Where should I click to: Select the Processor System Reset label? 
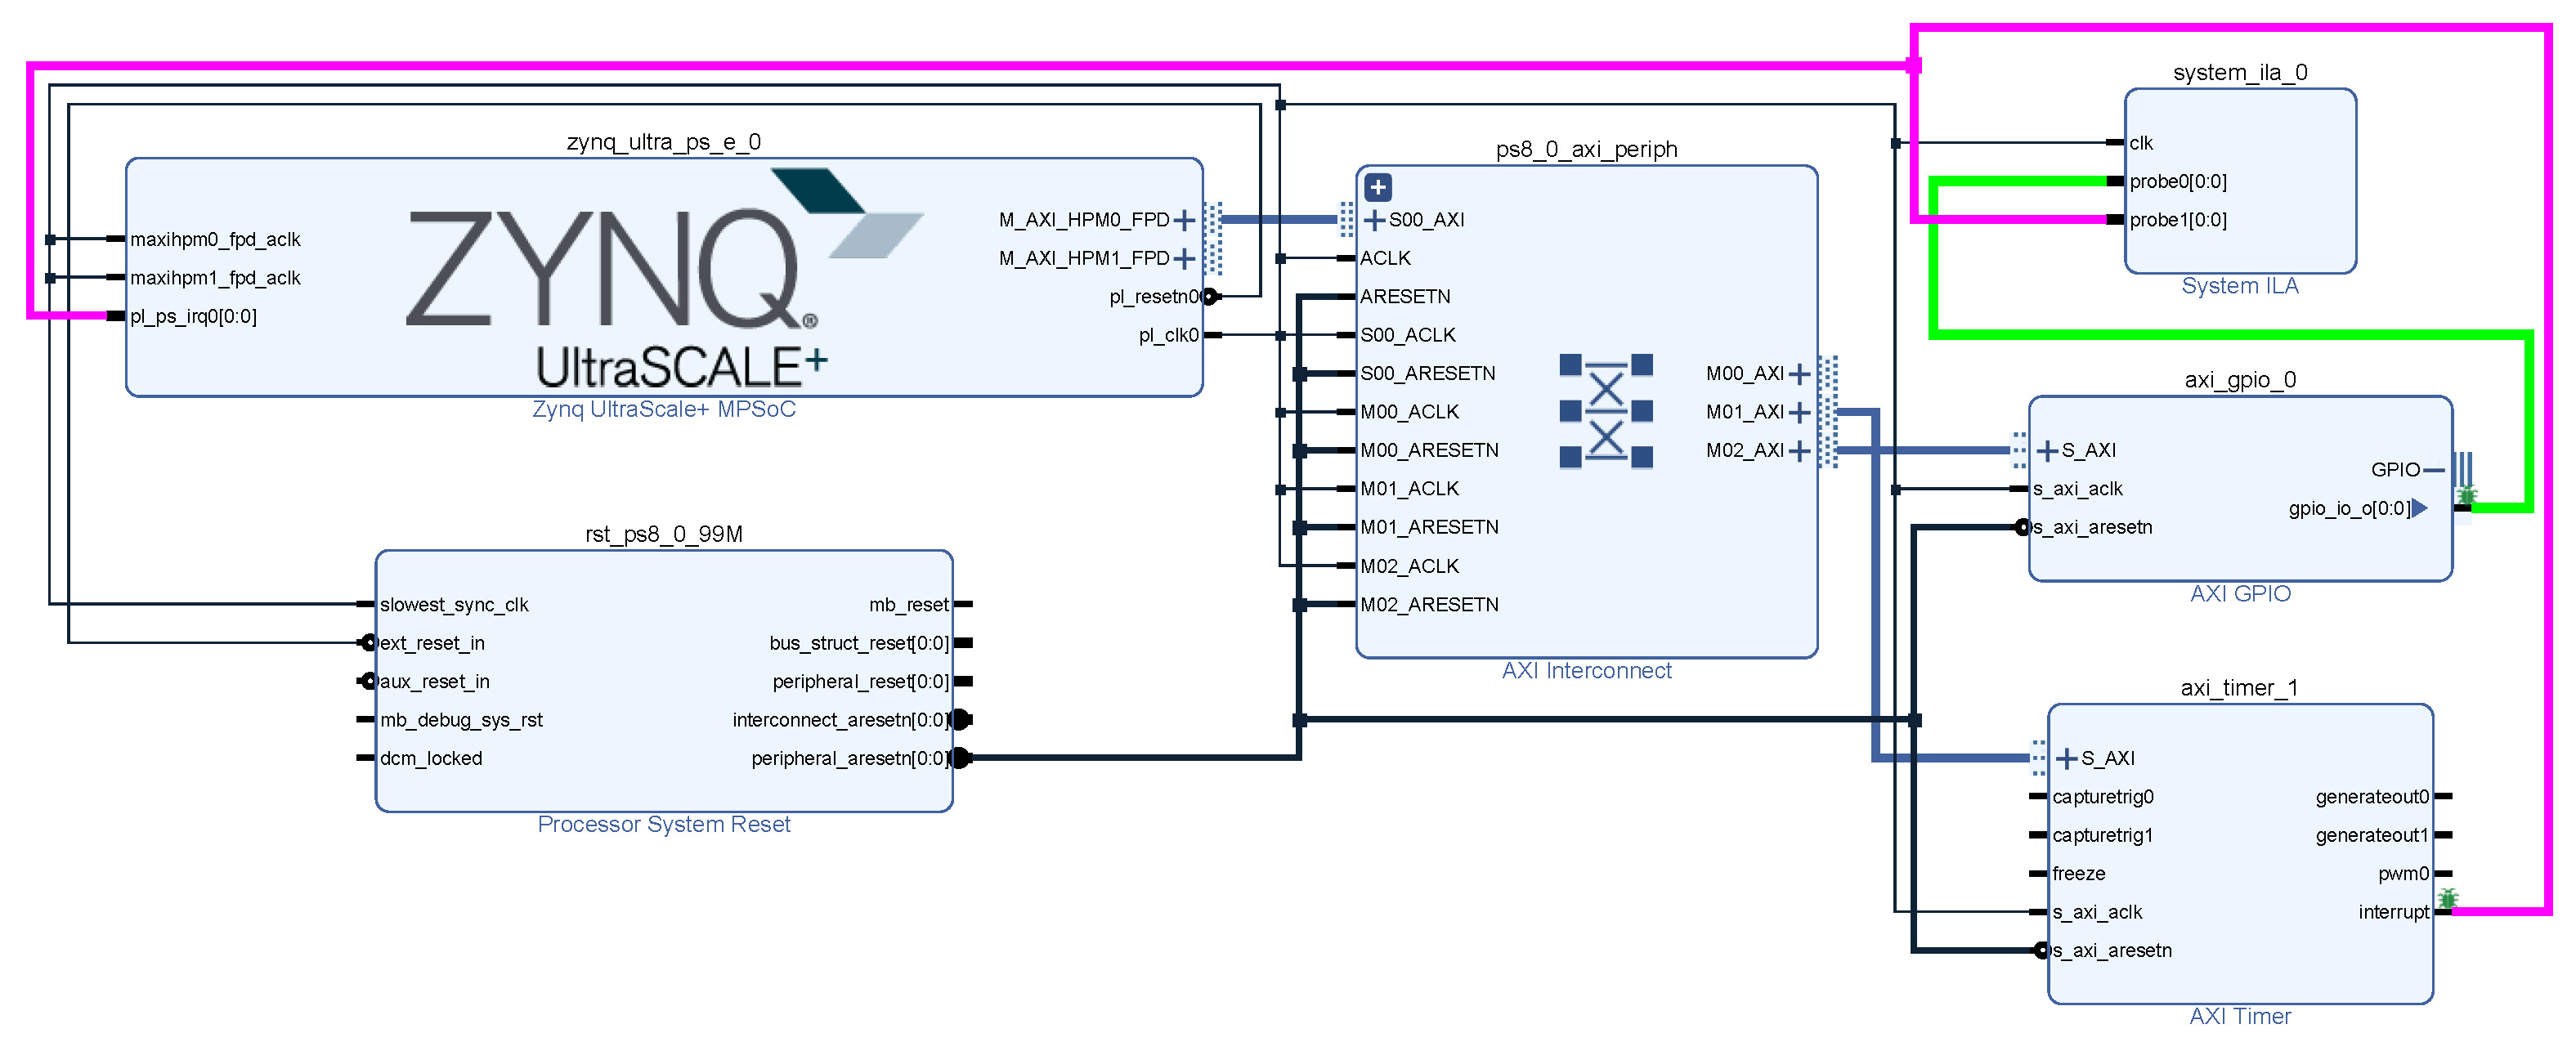point(663,824)
